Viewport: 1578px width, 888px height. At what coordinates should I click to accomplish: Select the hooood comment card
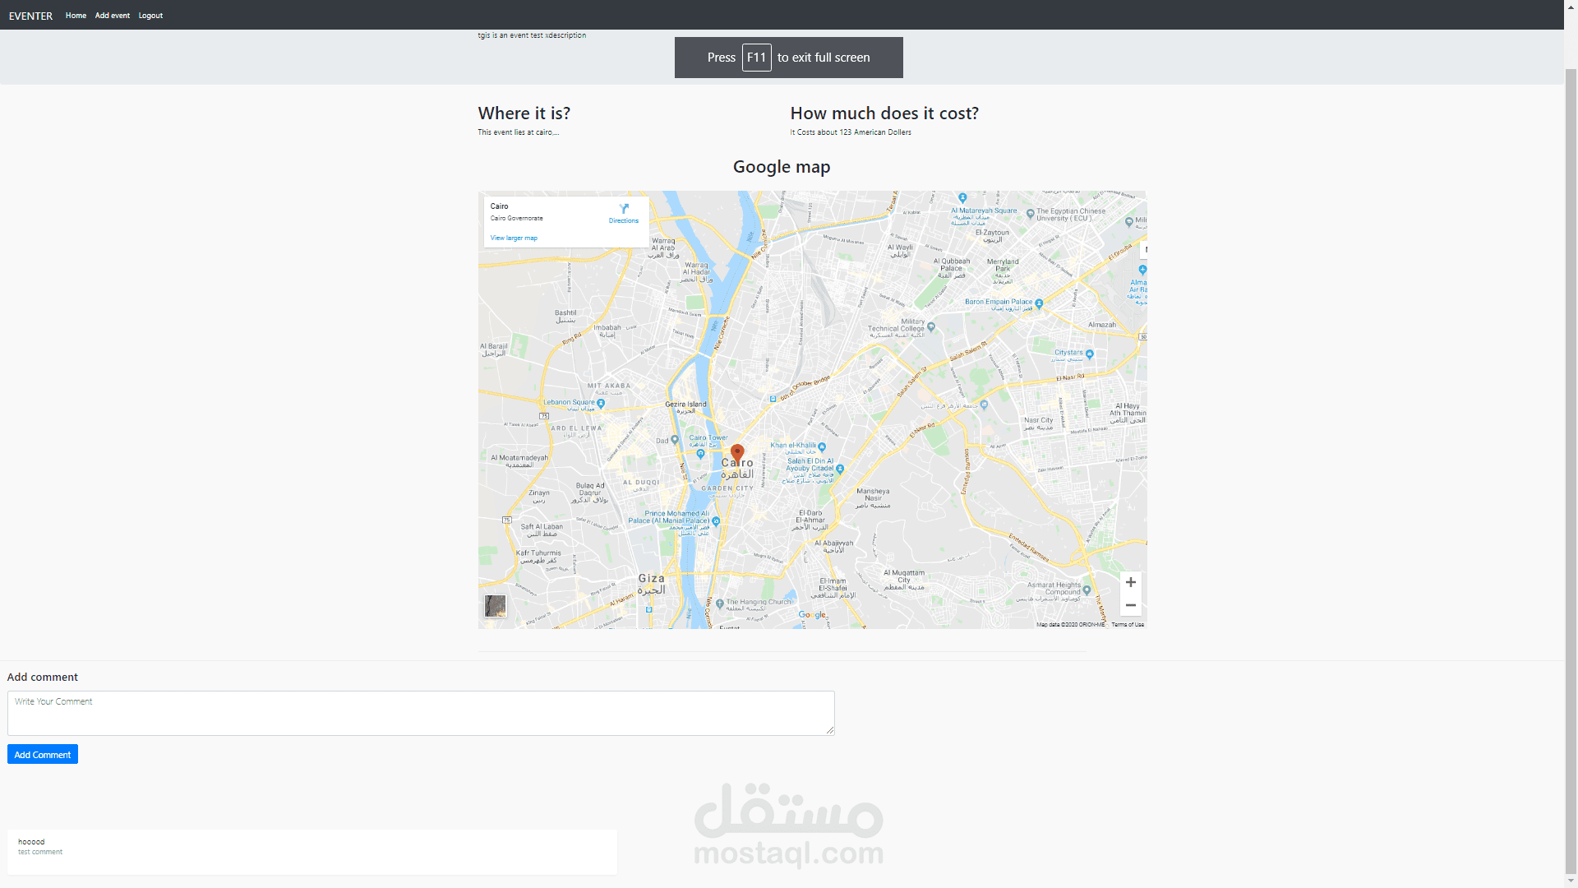(312, 852)
